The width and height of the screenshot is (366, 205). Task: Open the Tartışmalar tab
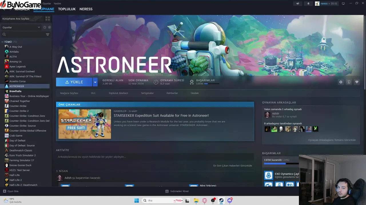147,93
